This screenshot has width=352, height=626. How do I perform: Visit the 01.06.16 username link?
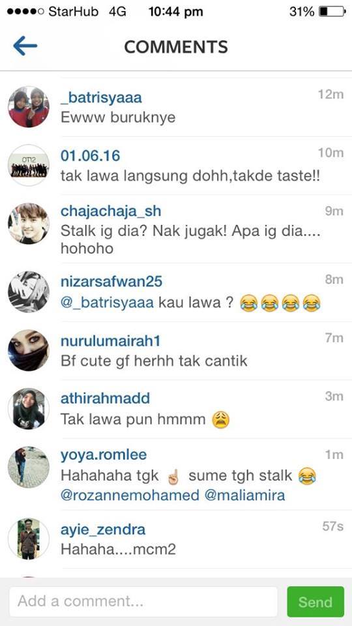pos(90,155)
